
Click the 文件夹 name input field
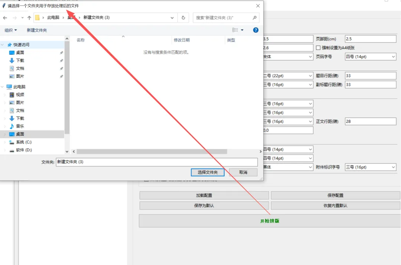click(157, 162)
